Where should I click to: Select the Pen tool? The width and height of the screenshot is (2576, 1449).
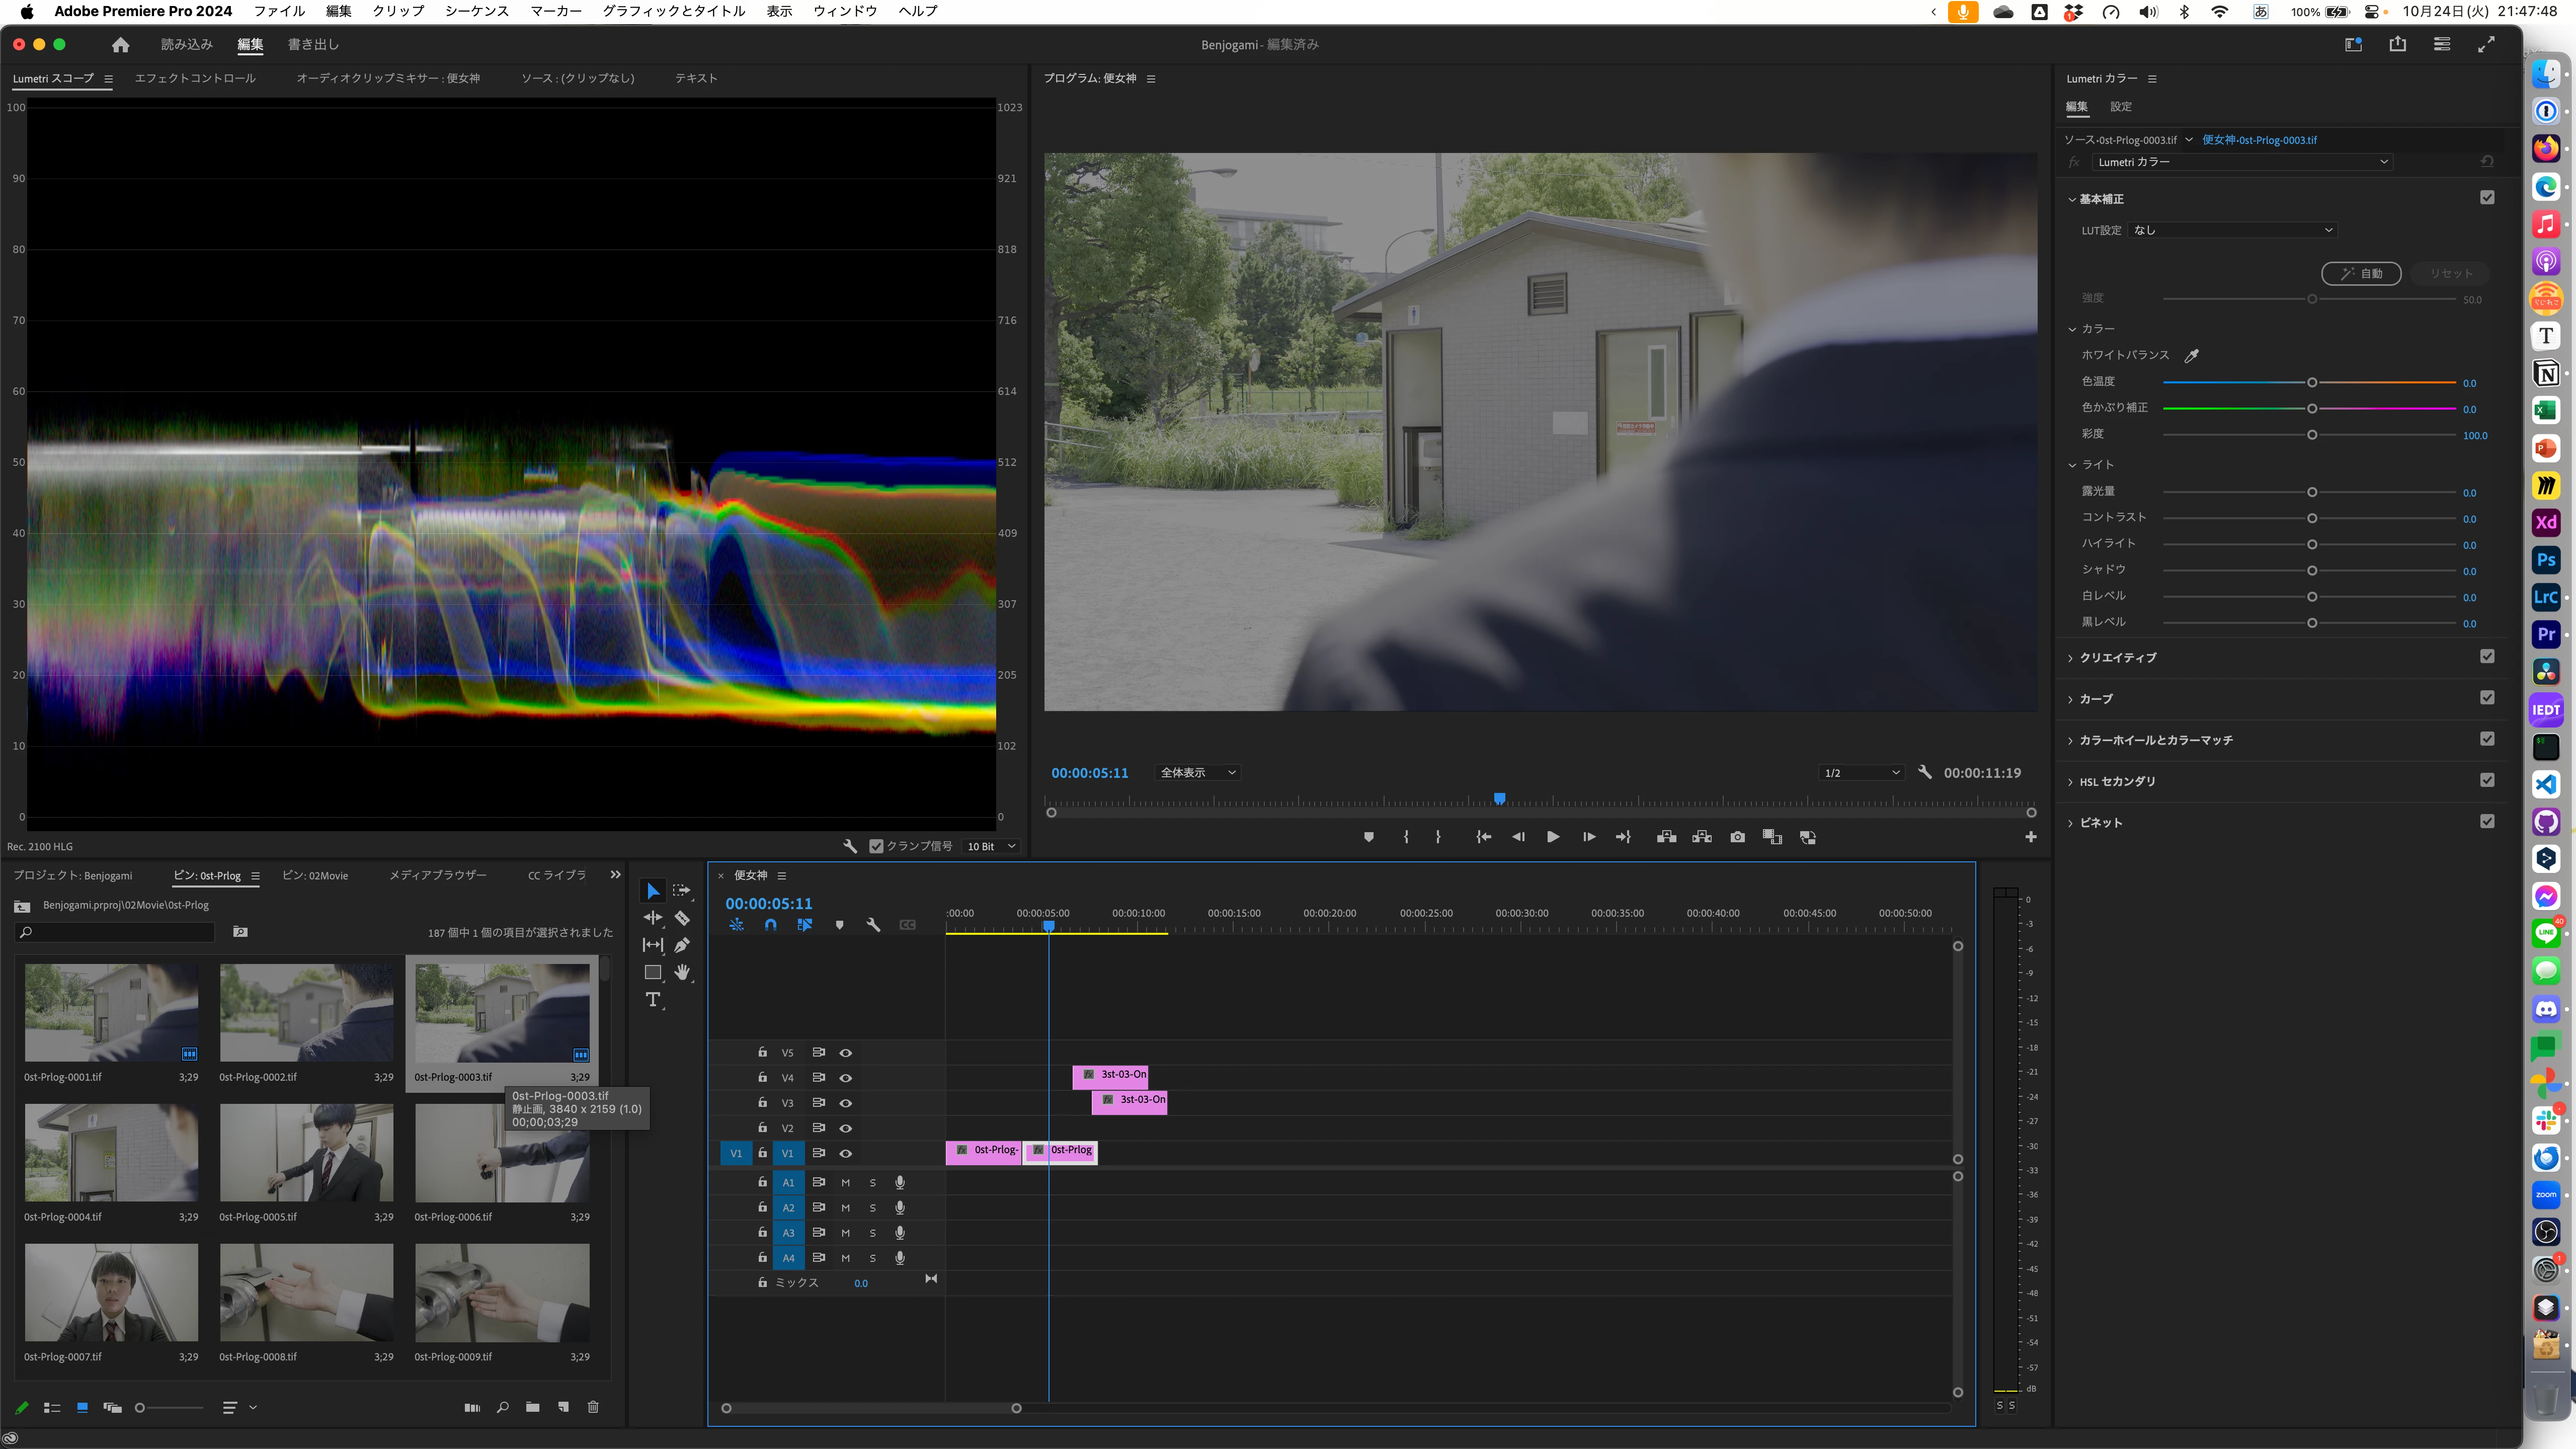(682, 945)
